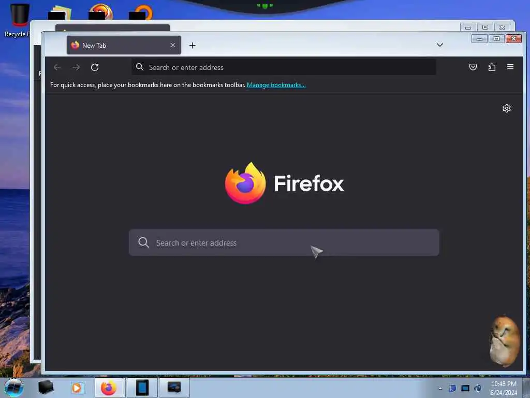Go back using the back arrow
The height and width of the screenshot is (398, 530).
57,67
